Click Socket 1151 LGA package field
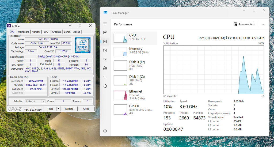 point(48,47)
